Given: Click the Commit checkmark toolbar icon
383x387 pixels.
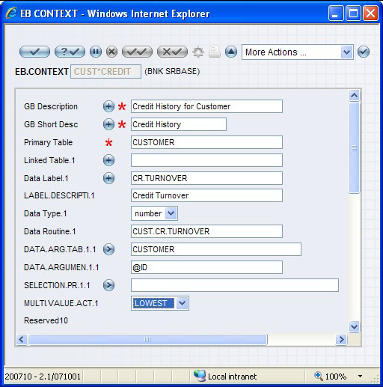Looking at the screenshot, I should 34,52.
